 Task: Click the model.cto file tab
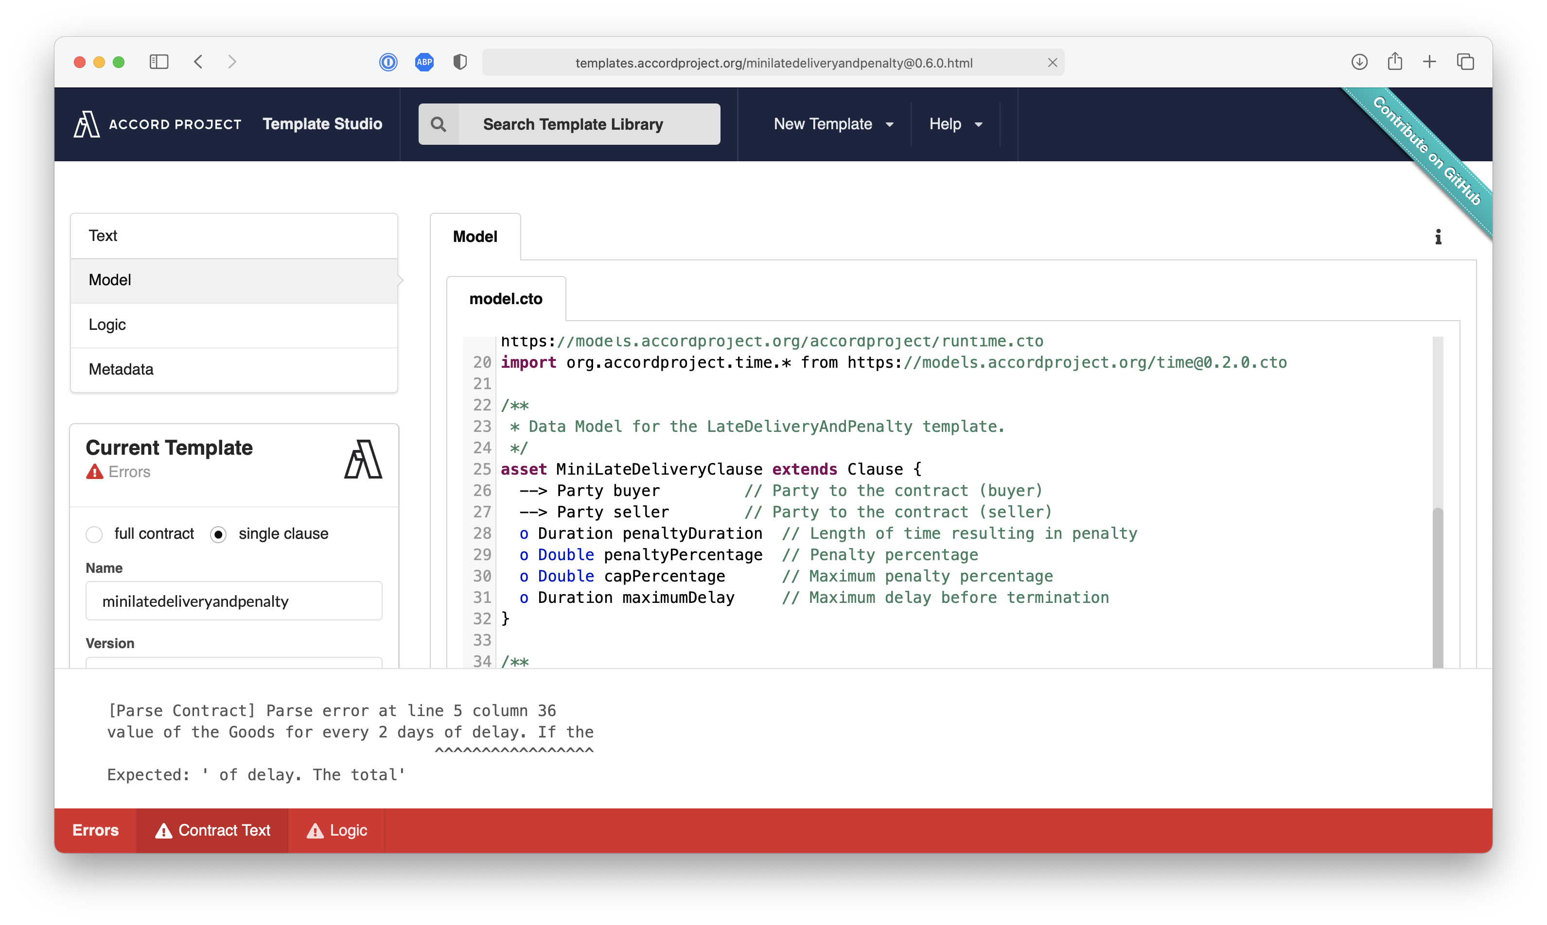[509, 297]
